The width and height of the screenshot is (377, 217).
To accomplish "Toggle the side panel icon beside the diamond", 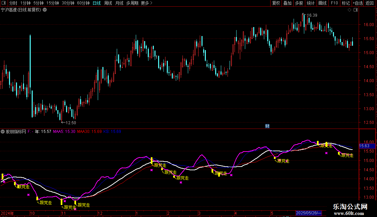I will click(x=356, y=10).
